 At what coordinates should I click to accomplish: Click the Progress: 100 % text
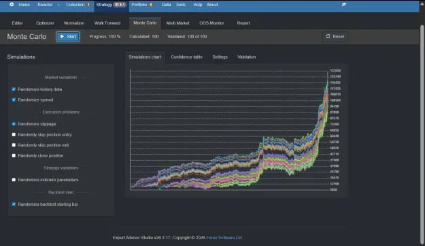pos(105,37)
